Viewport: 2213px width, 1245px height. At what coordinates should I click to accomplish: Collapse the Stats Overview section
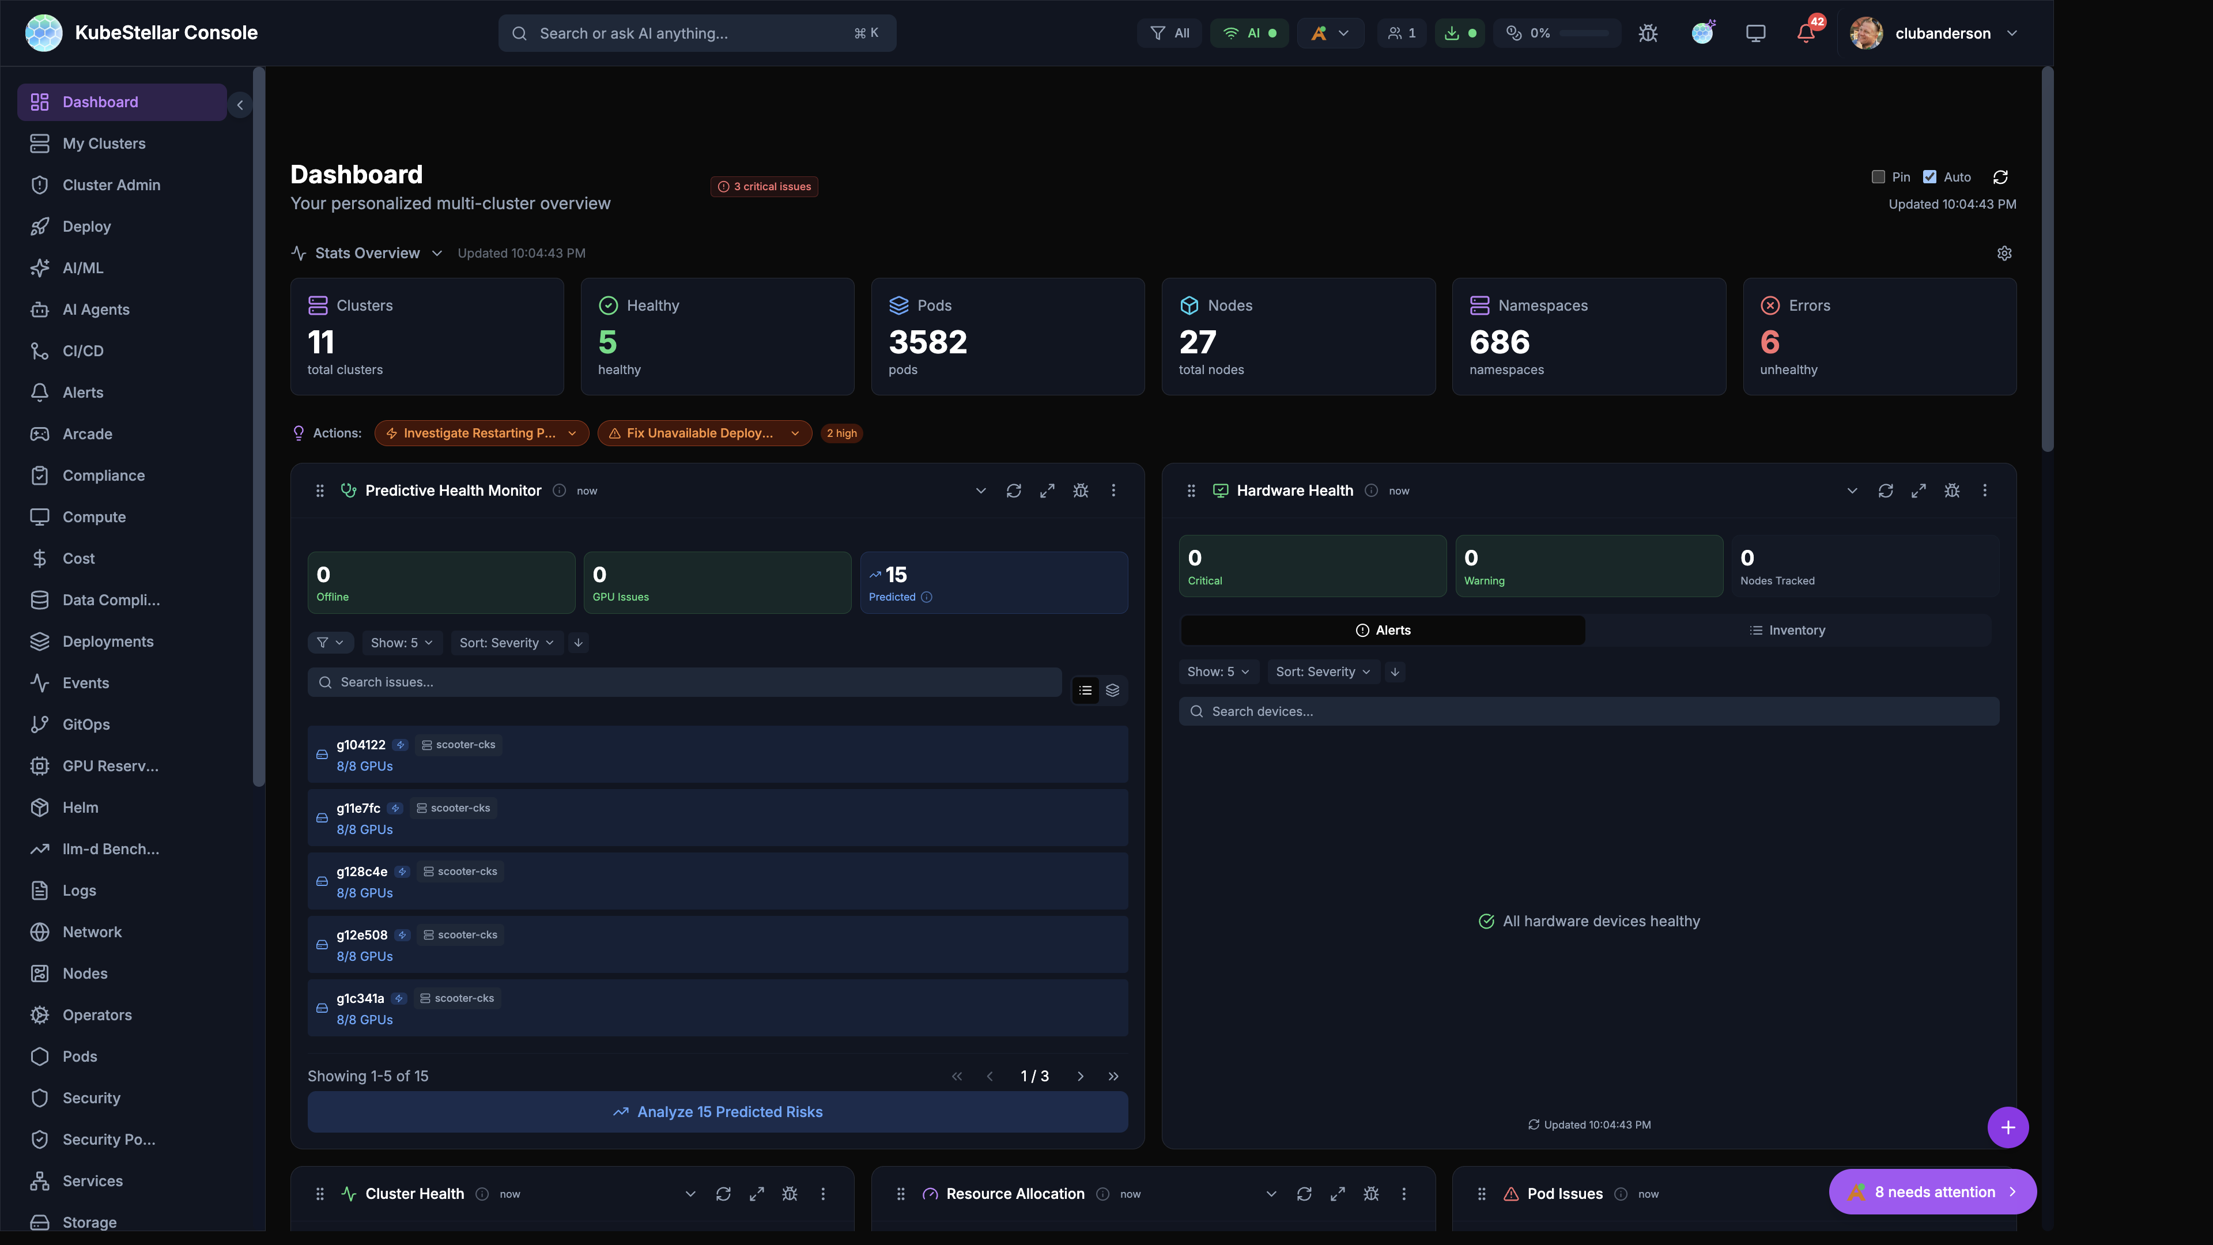[x=437, y=252]
